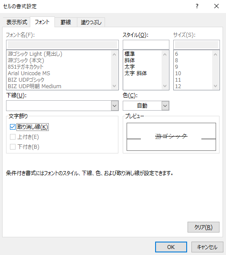Click font list scroll down arrow
This screenshot has width=226, height=255.
[x=115, y=86]
